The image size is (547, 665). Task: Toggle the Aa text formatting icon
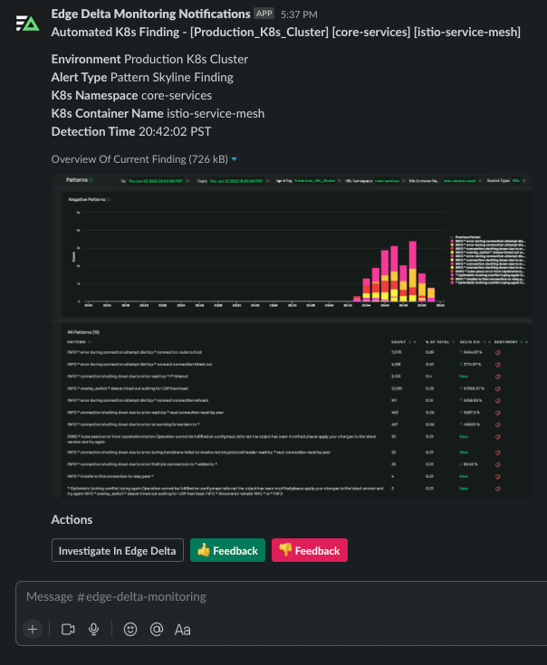(182, 630)
